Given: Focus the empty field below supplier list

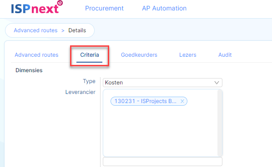Looking at the screenshot, I should (162, 162).
